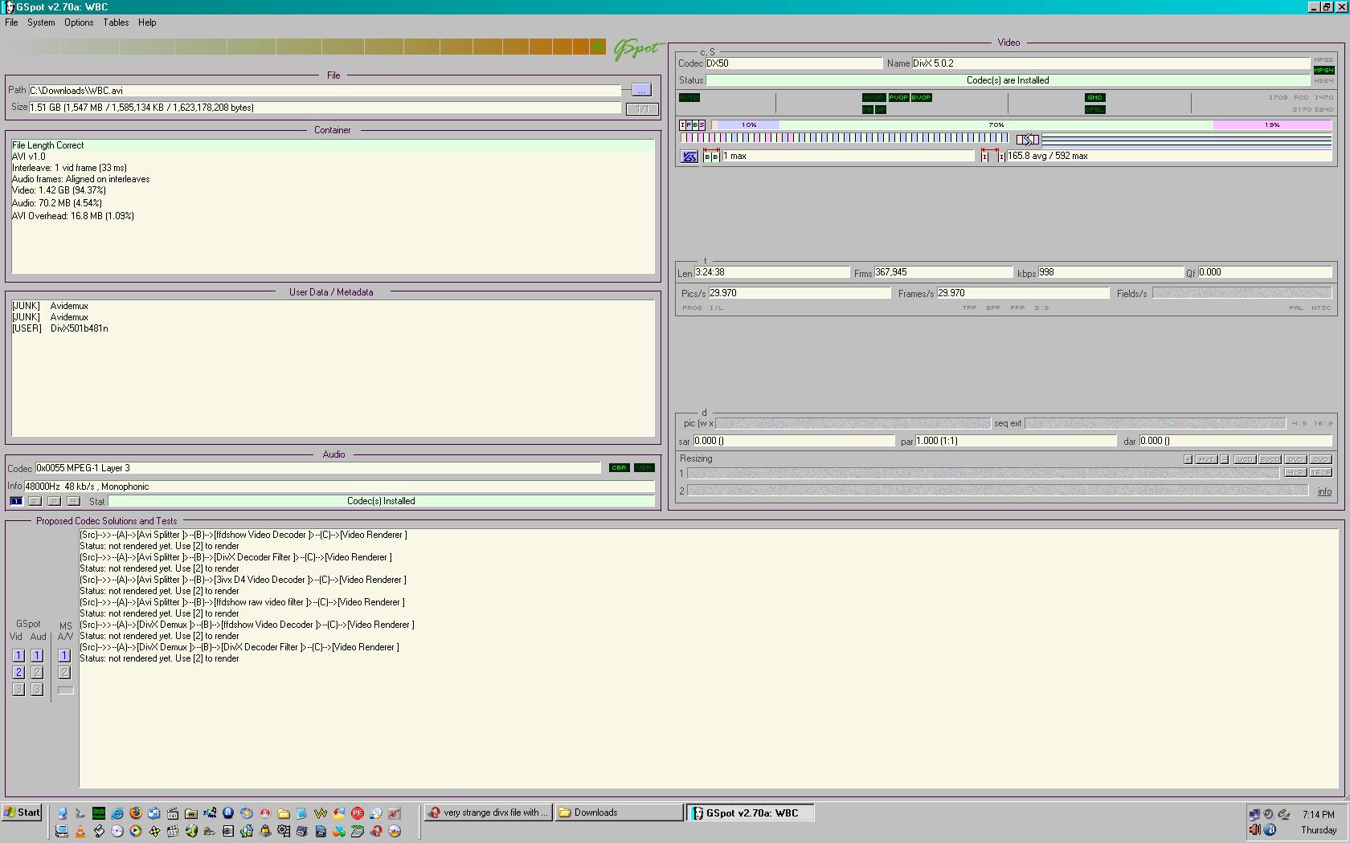The height and width of the screenshot is (843, 1350).
Task: Click the green terminal quick launch icon
Action: pyautogui.click(x=99, y=813)
